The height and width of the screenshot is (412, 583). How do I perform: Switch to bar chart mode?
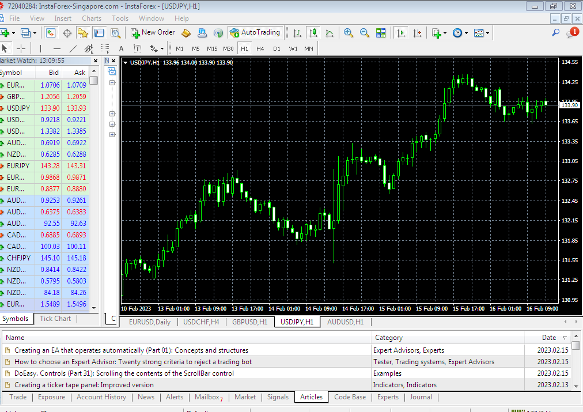297,33
